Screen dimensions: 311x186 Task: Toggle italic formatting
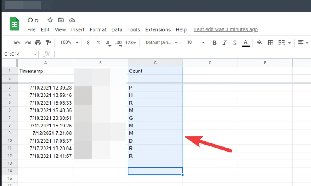coord(224,43)
